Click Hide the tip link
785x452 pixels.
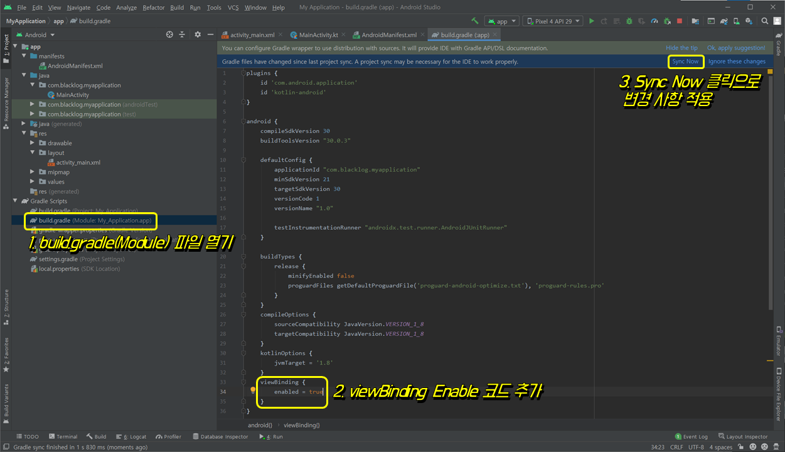pos(681,48)
